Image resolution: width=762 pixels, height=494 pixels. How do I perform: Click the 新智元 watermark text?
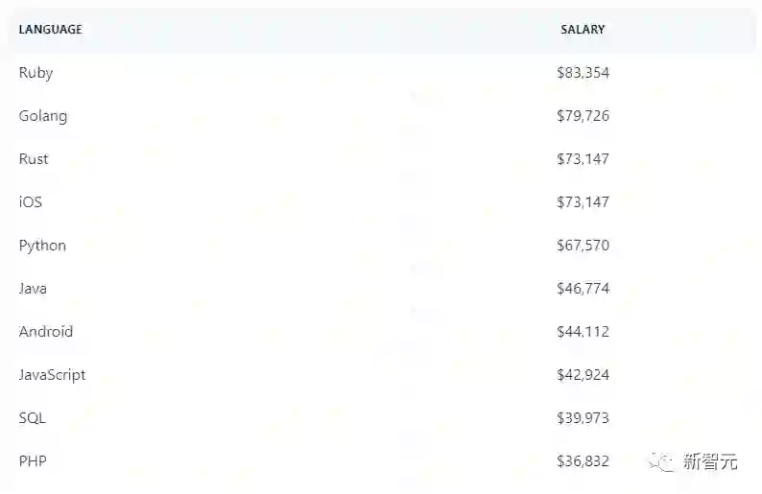[x=710, y=461]
